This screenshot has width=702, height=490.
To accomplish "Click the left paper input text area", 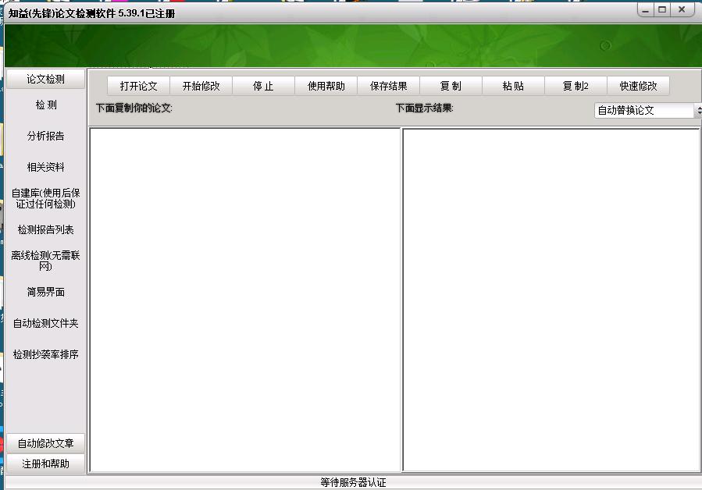I will click(x=244, y=300).
